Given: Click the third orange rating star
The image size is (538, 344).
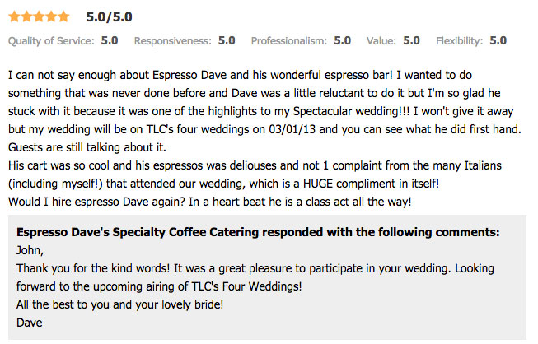Looking at the screenshot, I should coord(39,16).
